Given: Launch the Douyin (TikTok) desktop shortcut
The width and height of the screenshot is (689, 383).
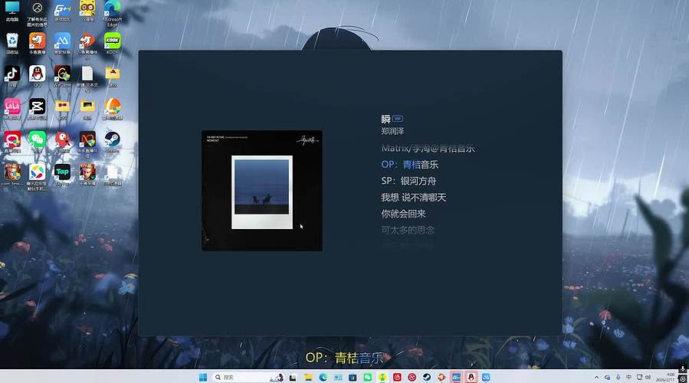Looking at the screenshot, I should pyautogui.click(x=12, y=77).
